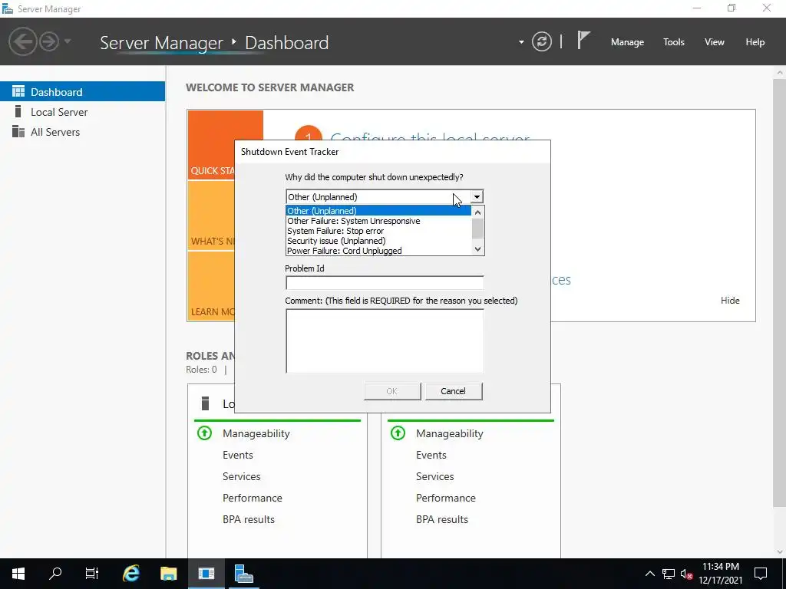The width and height of the screenshot is (786, 589).
Task: Click Performance in the left server tile
Action: [252, 498]
